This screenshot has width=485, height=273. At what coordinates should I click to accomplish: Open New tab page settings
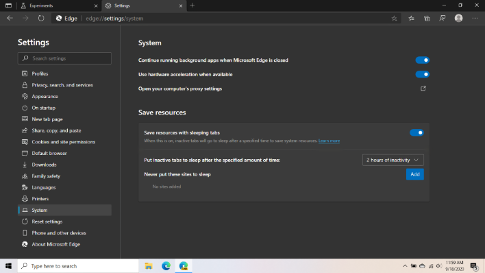(x=64, y=119)
